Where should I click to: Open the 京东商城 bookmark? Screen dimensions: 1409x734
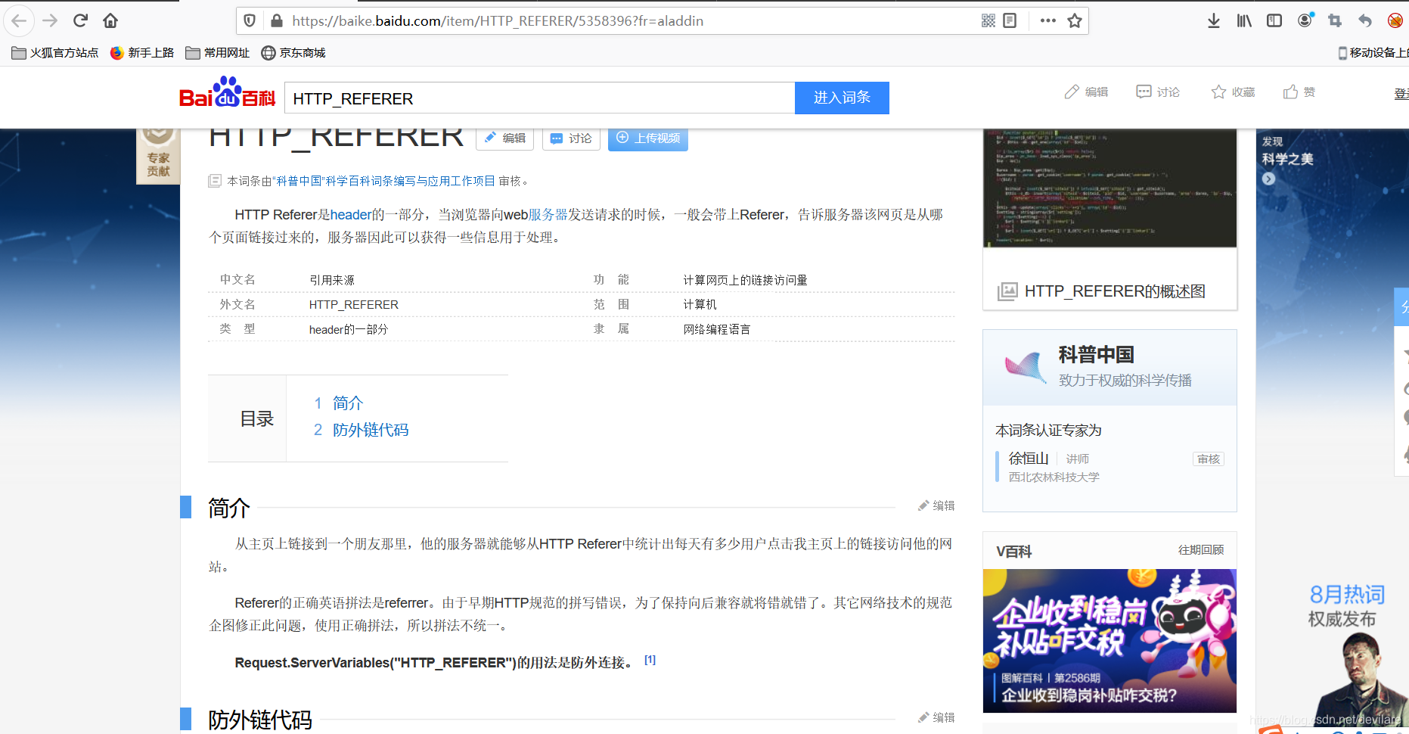point(293,52)
